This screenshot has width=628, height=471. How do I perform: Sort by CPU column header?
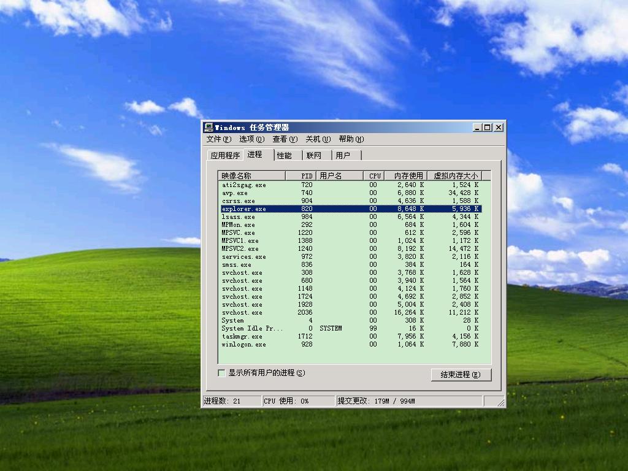tap(374, 176)
